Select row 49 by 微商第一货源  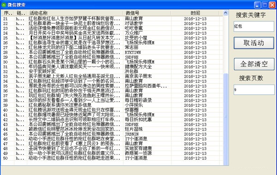[x=112, y=153]
